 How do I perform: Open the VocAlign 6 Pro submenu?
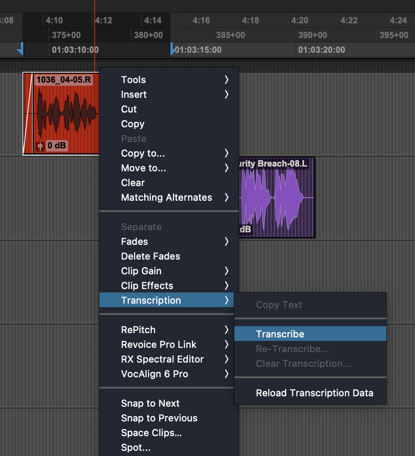167,374
